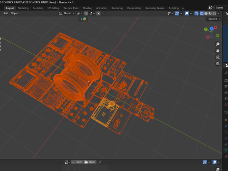Click the colorful cube icon below header
Viewport: 228px width, 171px height.
pyautogui.click(x=85, y=19)
